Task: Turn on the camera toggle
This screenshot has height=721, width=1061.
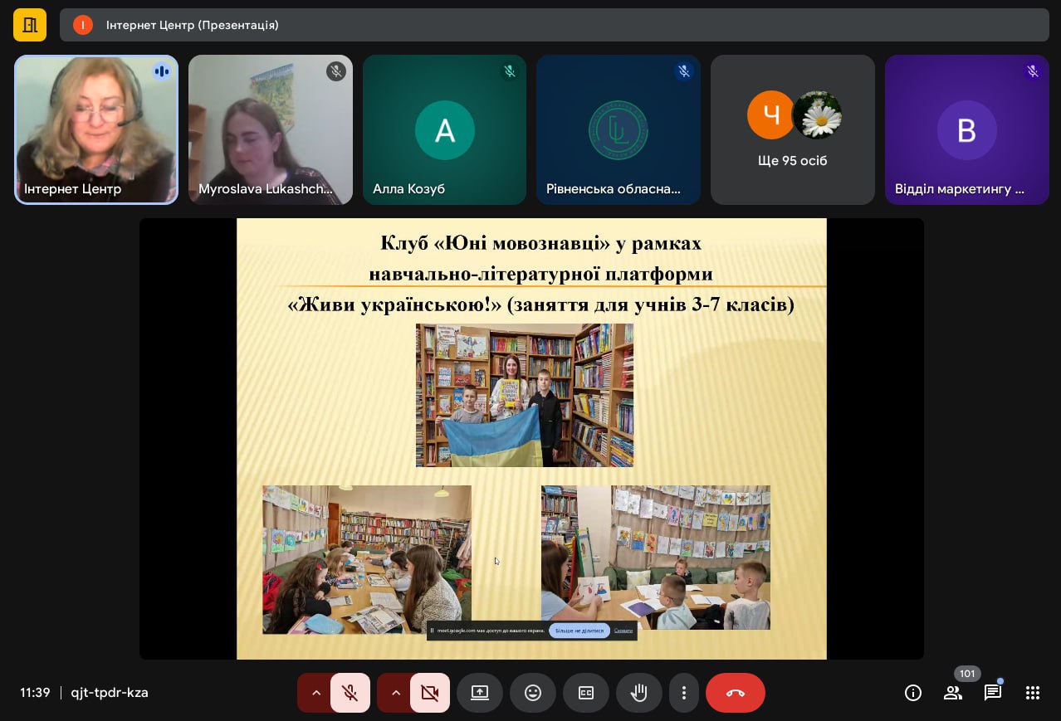Action: (x=430, y=693)
